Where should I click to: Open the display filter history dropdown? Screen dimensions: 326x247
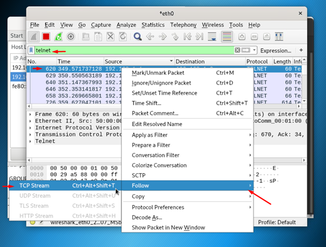254,50
